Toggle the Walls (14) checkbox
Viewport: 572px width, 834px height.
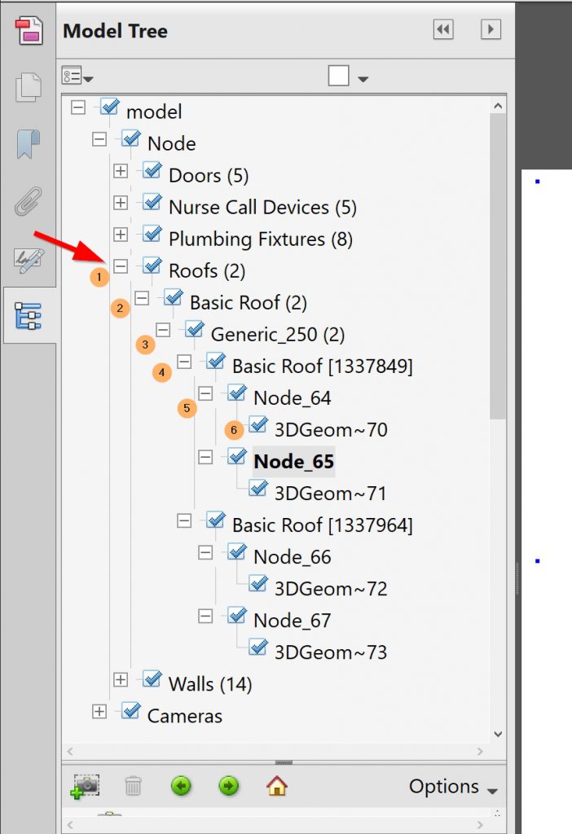pos(152,680)
